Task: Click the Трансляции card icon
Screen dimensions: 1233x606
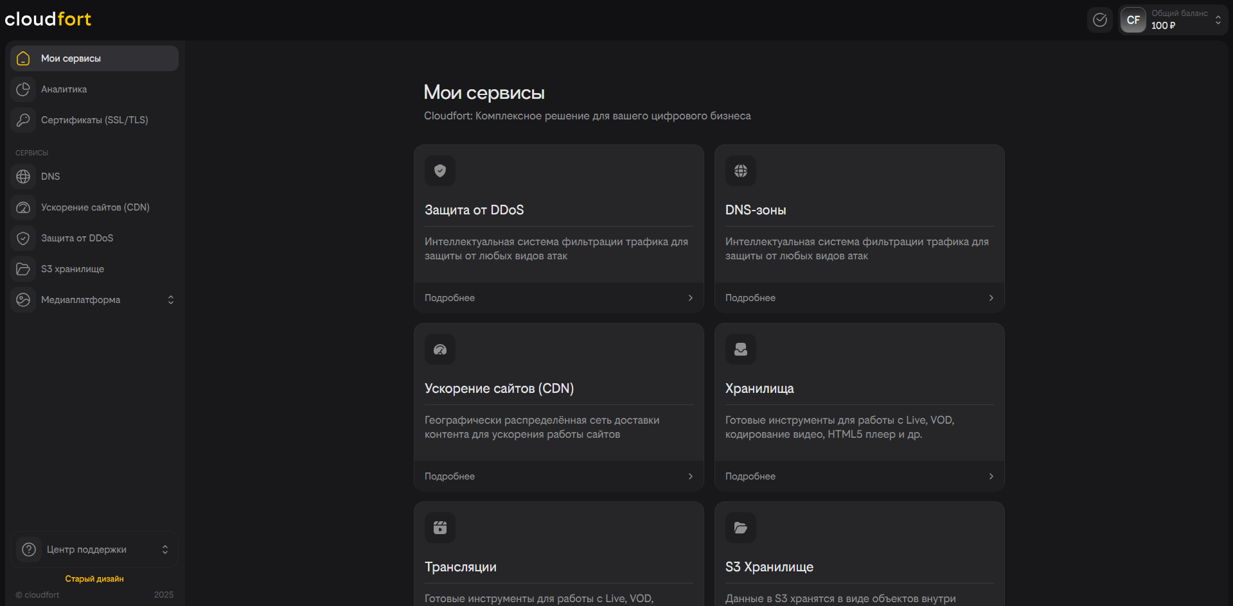Action: (x=440, y=528)
